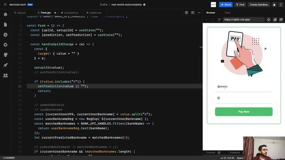Go back in the preview browser
285x160 pixels.
point(207,20)
